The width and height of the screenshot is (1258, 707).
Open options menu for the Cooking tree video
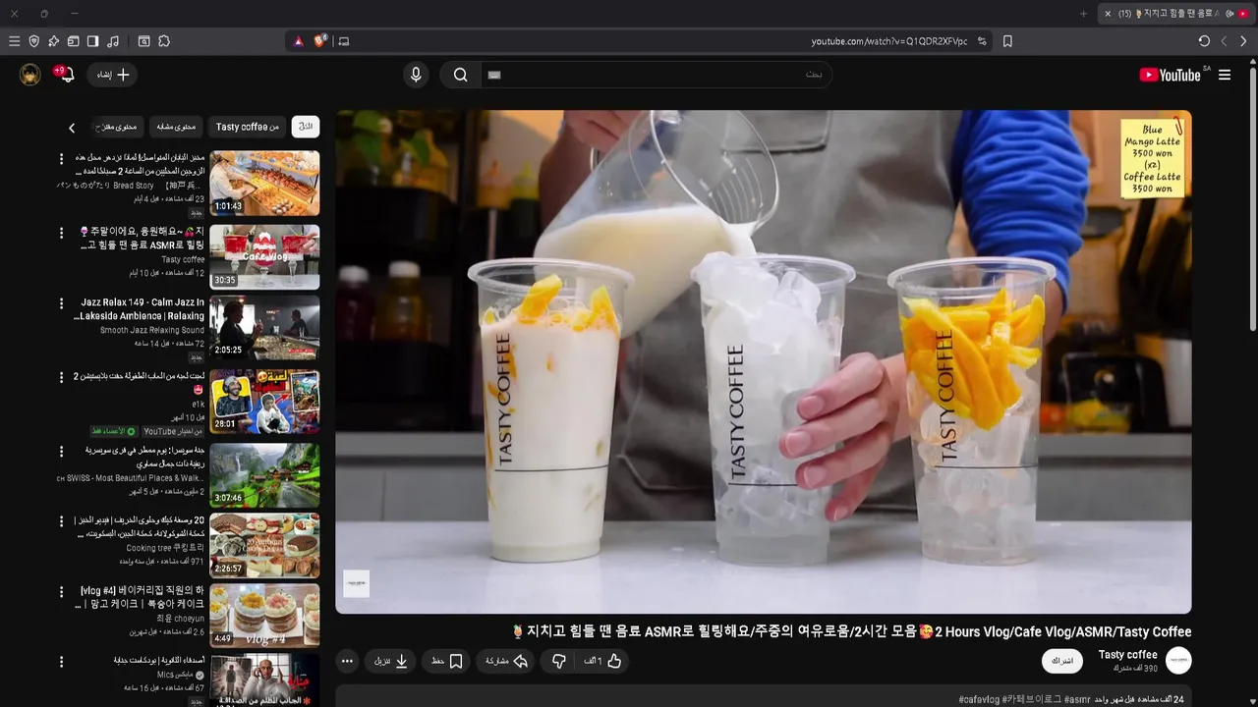click(61, 522)
